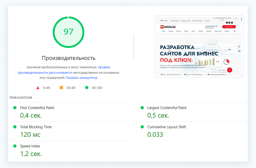Click the right carousel arrow on the banner

[238, 55]
